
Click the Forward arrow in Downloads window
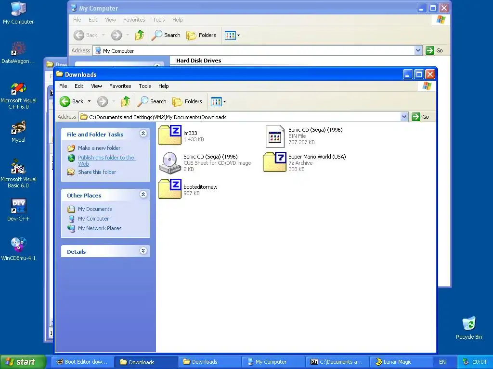click(103, 101)
